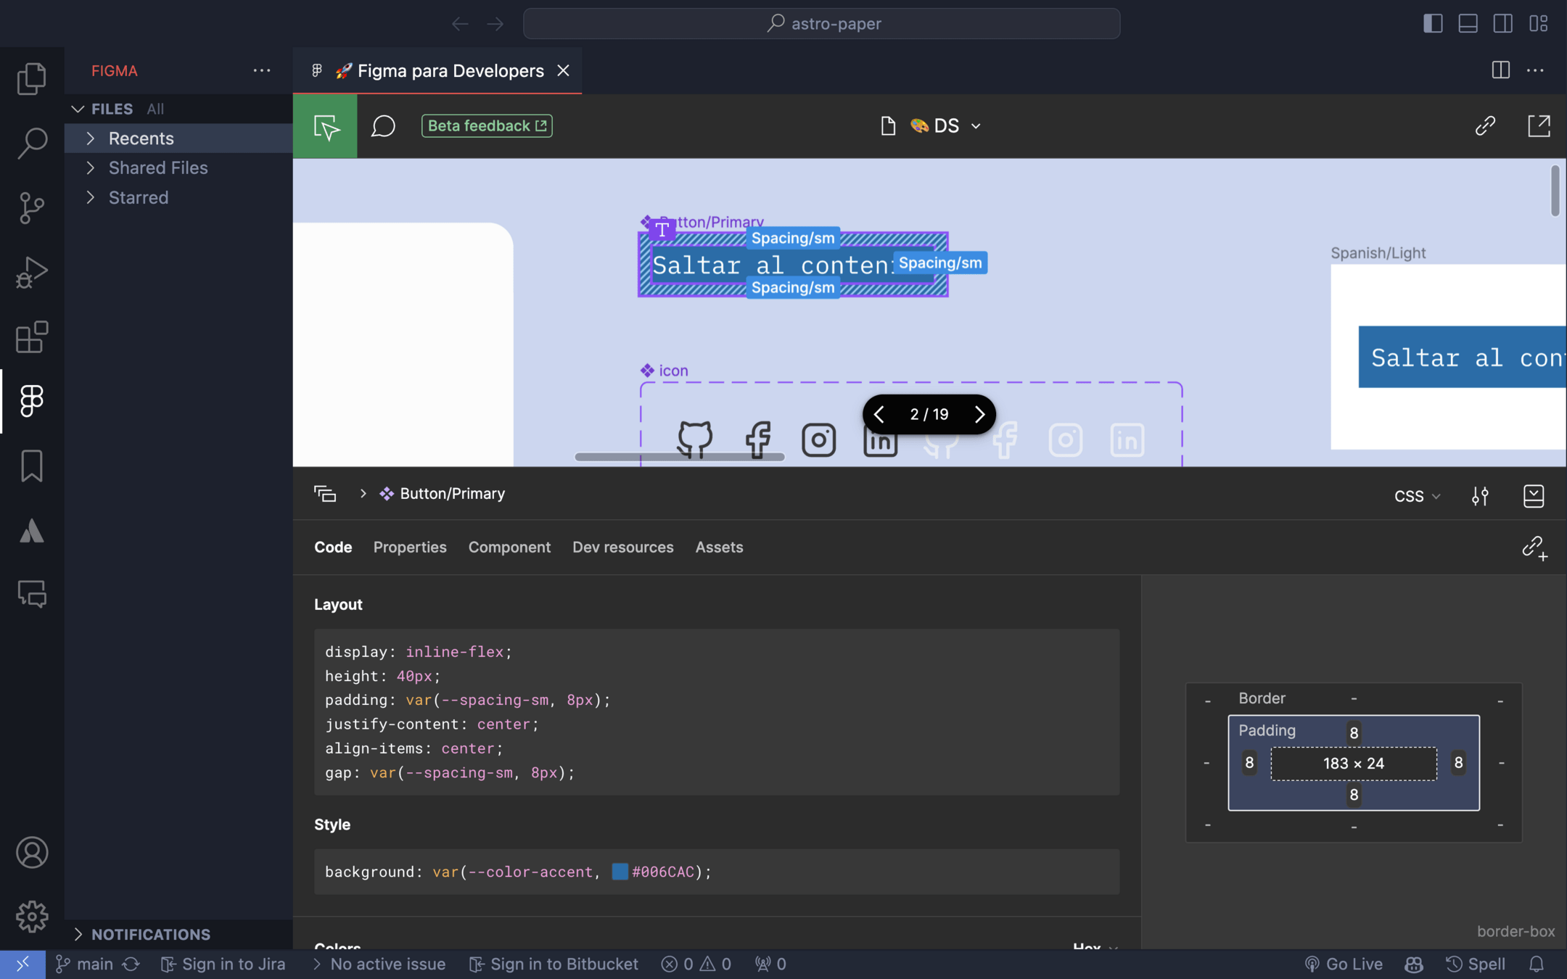Select the Inspect cursor tool in Figma toolbar
1567x979 pixels.
pyautogui.click(x=325, y=126)
